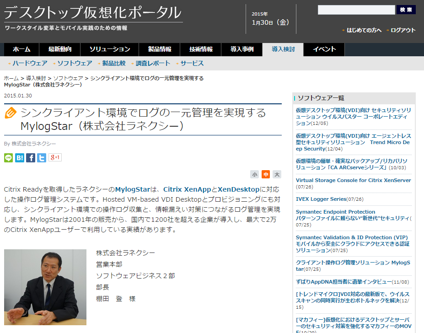Open IVEX Logger Series sidebar link
Screen dimensions: 424x333
[321, 199]
